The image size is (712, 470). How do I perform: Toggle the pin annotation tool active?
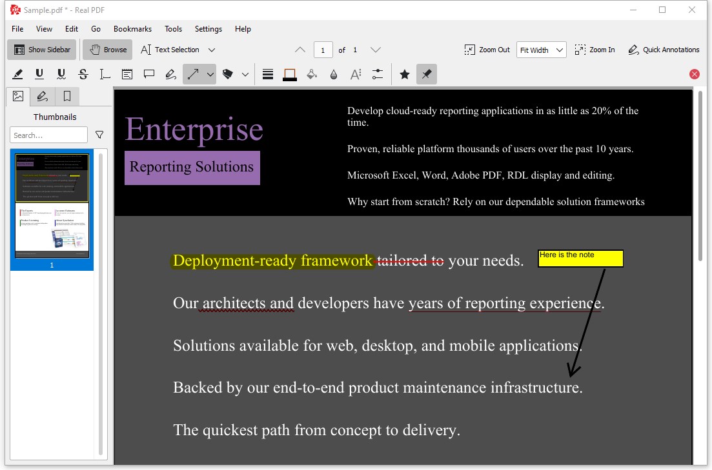tap(427, 74)
